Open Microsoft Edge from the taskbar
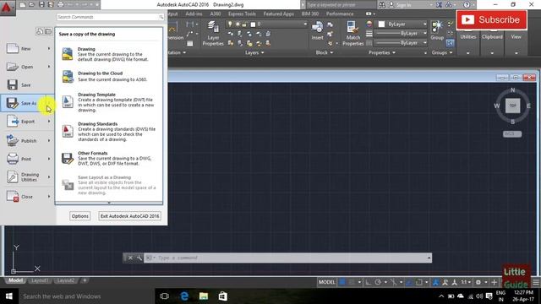 (184, 296)
